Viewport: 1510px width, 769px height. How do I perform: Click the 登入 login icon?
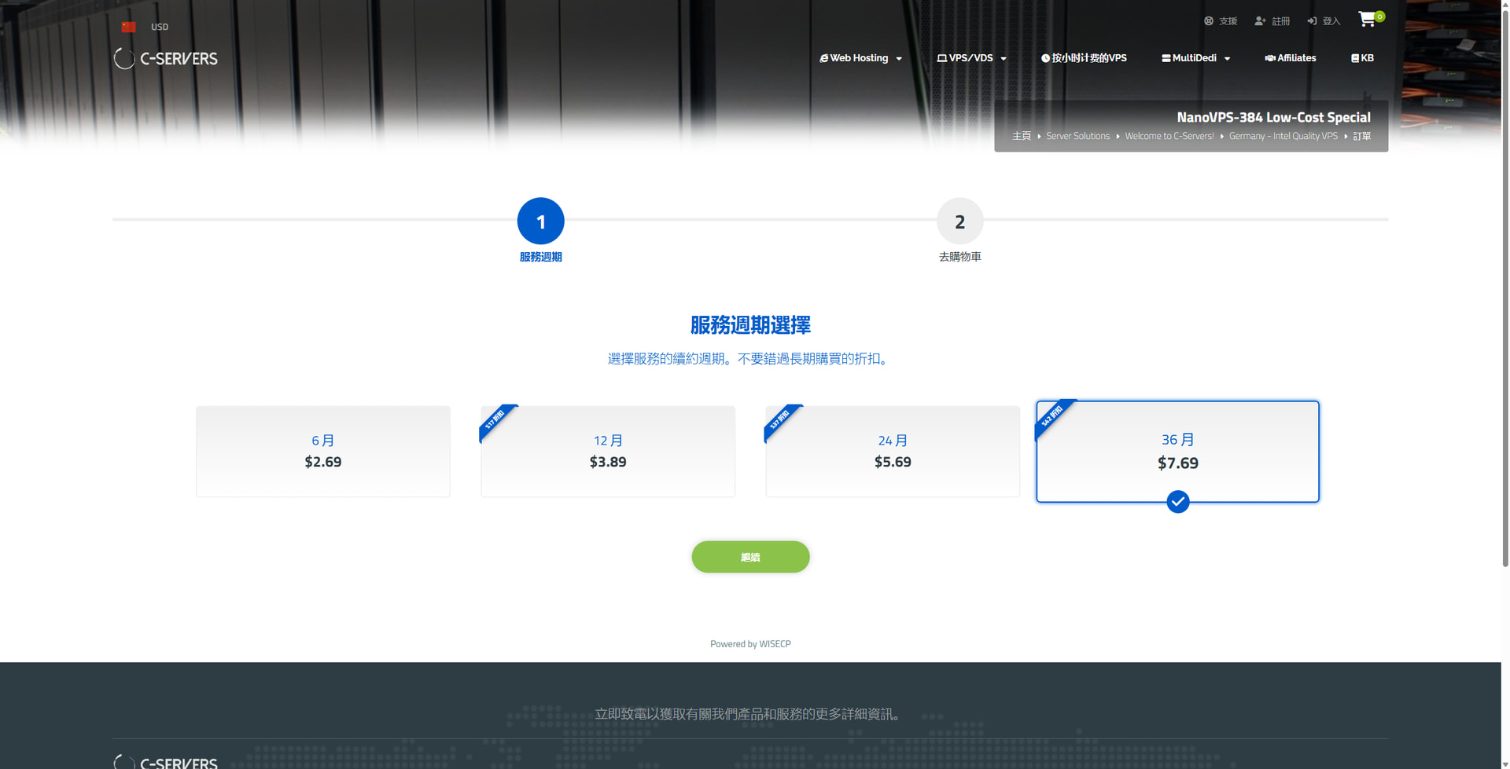(x=1312, y=21)
